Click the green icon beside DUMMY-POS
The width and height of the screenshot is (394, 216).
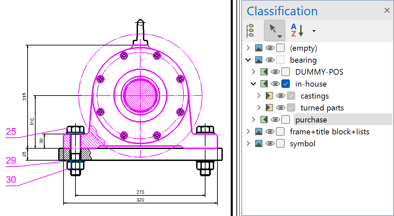(264, 72)
